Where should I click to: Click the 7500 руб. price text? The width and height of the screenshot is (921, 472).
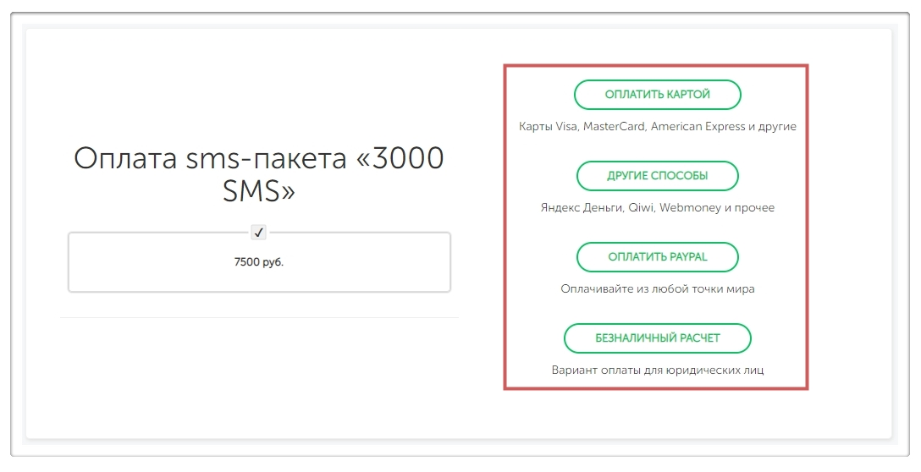259,262
